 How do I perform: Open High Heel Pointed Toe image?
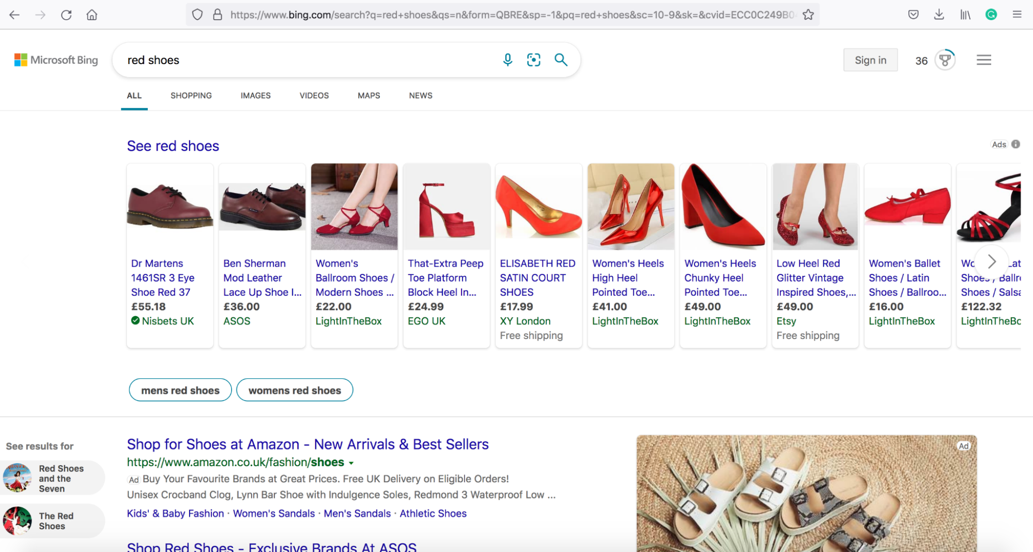click(x=631, y=207)
